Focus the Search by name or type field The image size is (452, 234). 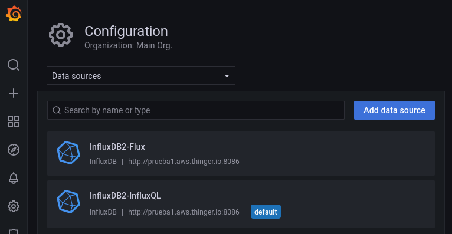(196, 110)
